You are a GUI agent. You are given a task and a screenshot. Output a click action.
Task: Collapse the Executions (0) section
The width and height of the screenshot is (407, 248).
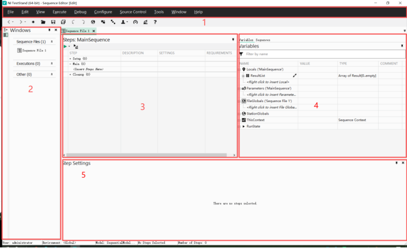tap(52, 63)
